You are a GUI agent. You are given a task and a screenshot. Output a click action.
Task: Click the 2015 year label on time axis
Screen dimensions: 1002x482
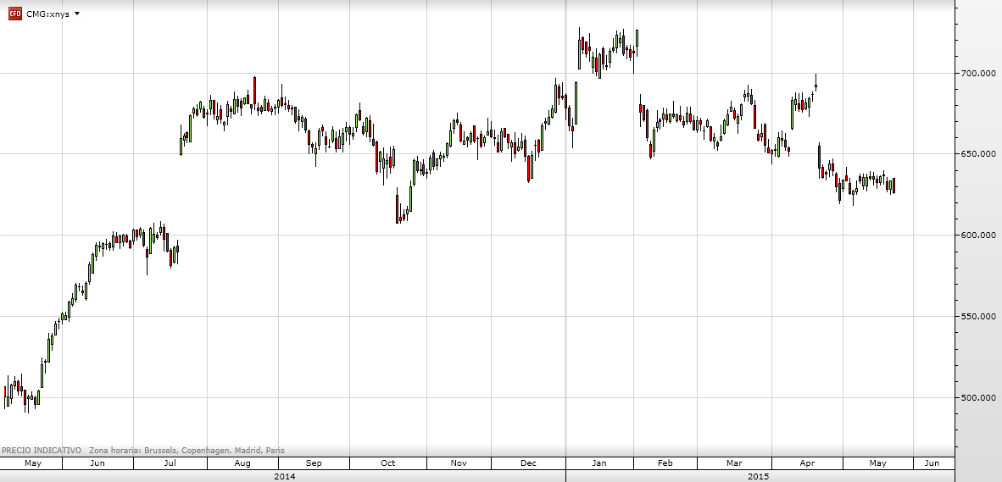759,476
